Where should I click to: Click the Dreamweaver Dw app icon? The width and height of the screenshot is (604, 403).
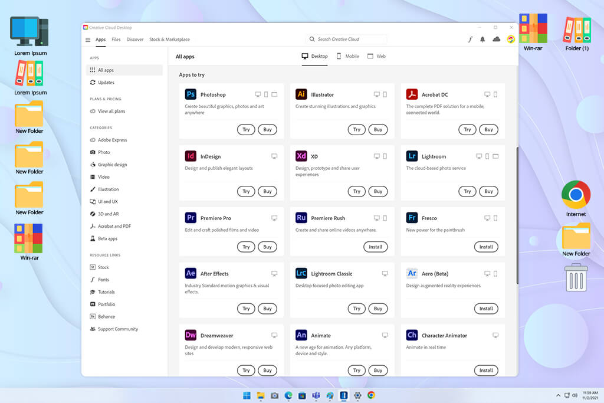coord(191,335)
